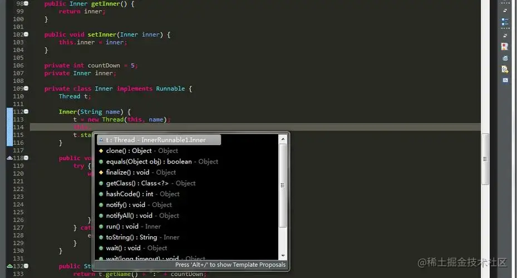The height and width of the screenshot is (278, 517).
Task: Choose 'equals(Object obj) : boolean' proposal
Action: [188, 162]
